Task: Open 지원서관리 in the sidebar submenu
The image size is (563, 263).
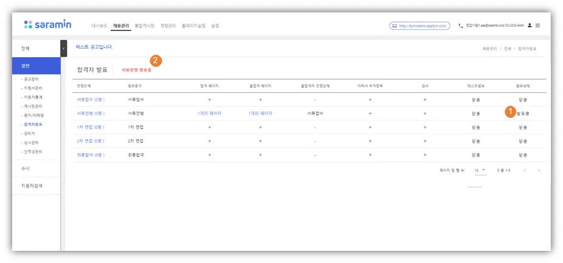Action: tap(32, 88)
